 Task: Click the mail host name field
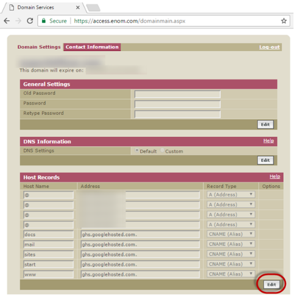[48, 245]
